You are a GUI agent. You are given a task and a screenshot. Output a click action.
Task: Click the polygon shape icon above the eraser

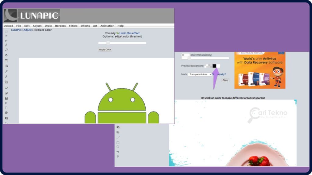[x=6, y=82]
